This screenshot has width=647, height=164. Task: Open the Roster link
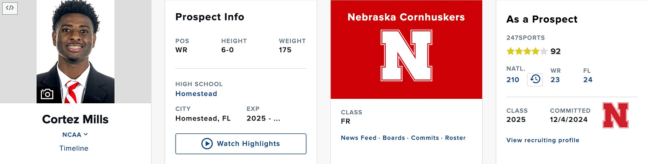(x=455, y=138)
